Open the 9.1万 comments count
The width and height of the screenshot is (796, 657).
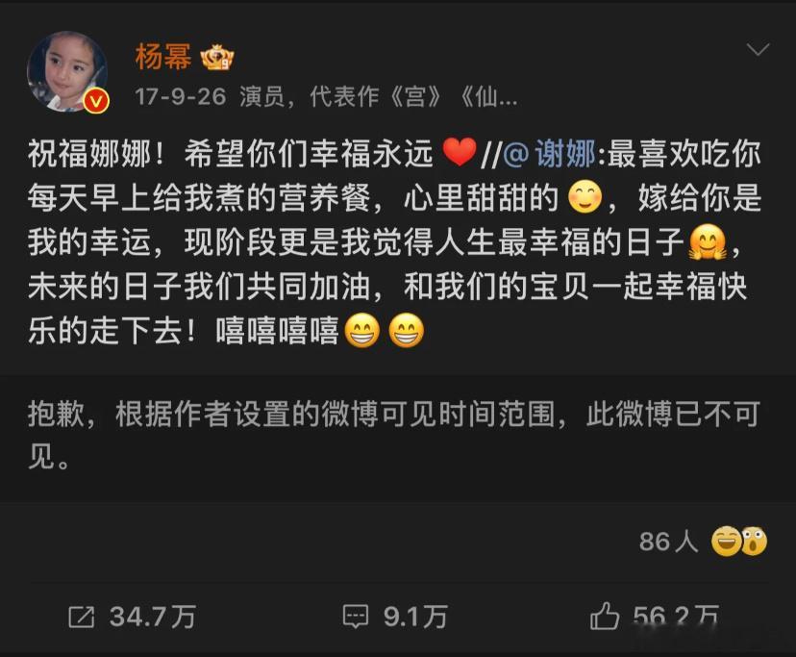(x=415, y=617)
